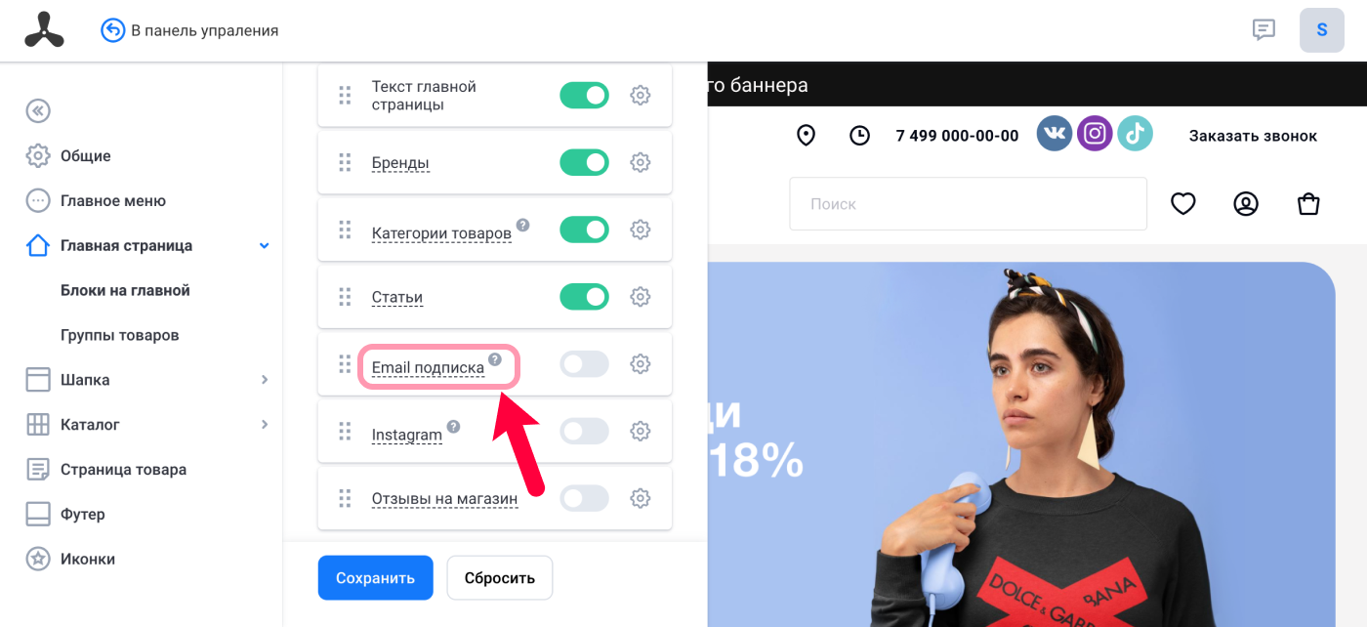Open the chat messages icon
1367x627 pixels.
[x=1264, y=29]
